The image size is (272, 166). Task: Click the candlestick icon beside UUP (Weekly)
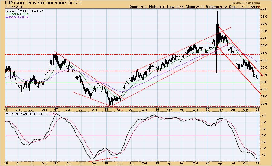[x=7, y=11]
